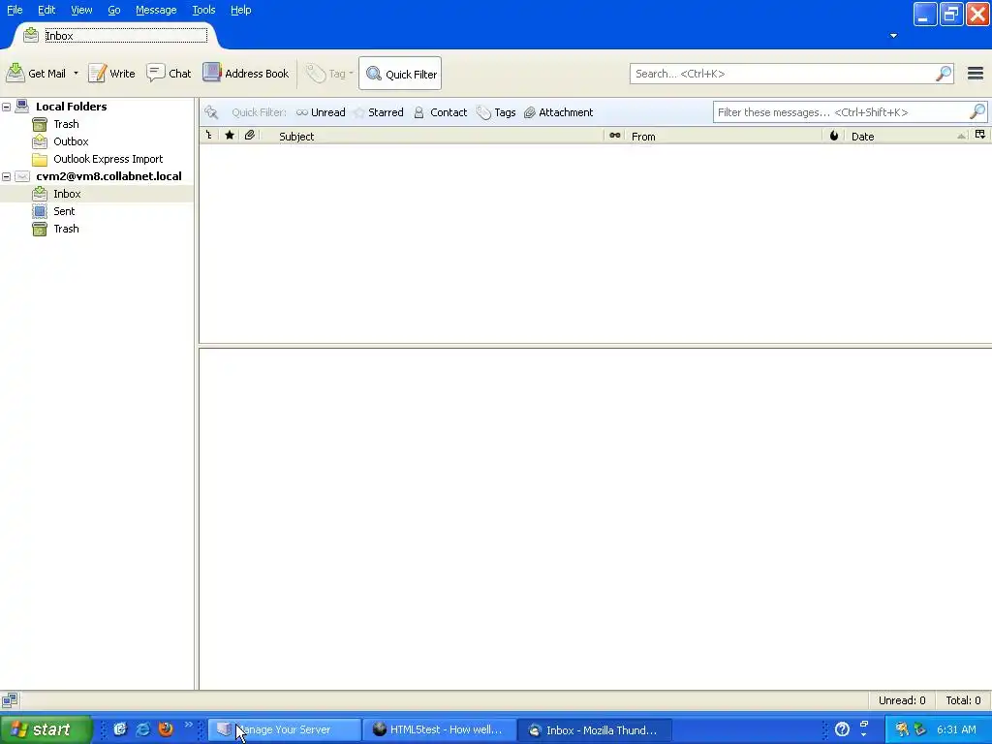Open the list all tabs dropdown
Image resolution: width=992 pixels, height=744 pixels.
pos(893,36)
